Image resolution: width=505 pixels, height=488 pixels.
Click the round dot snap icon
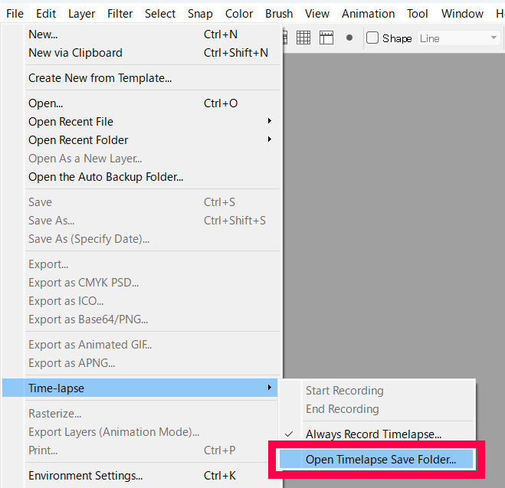[349, 38]
